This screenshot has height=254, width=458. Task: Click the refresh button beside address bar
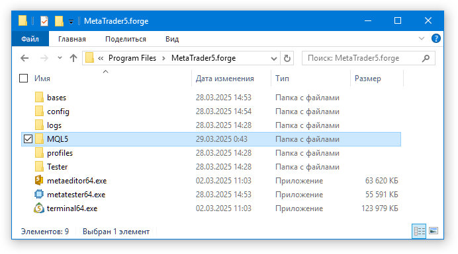(287, 58)
